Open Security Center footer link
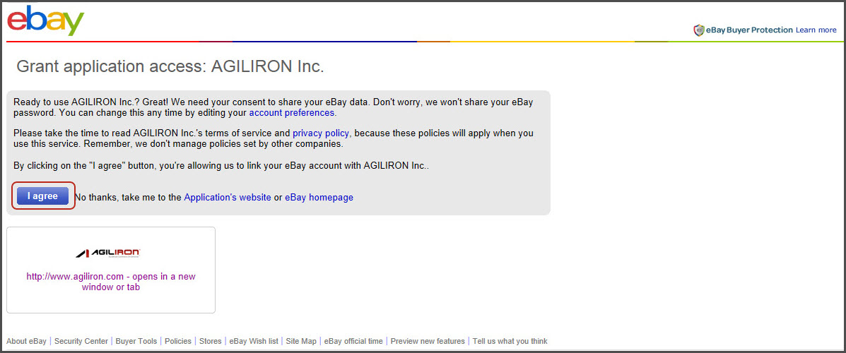Image resolution: width=846 pixels, height=353 pixels. tap(81, 341)
